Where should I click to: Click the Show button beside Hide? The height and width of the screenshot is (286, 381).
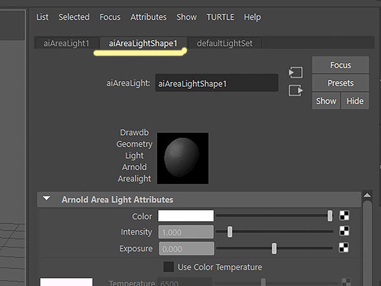[x=326, y=101]
